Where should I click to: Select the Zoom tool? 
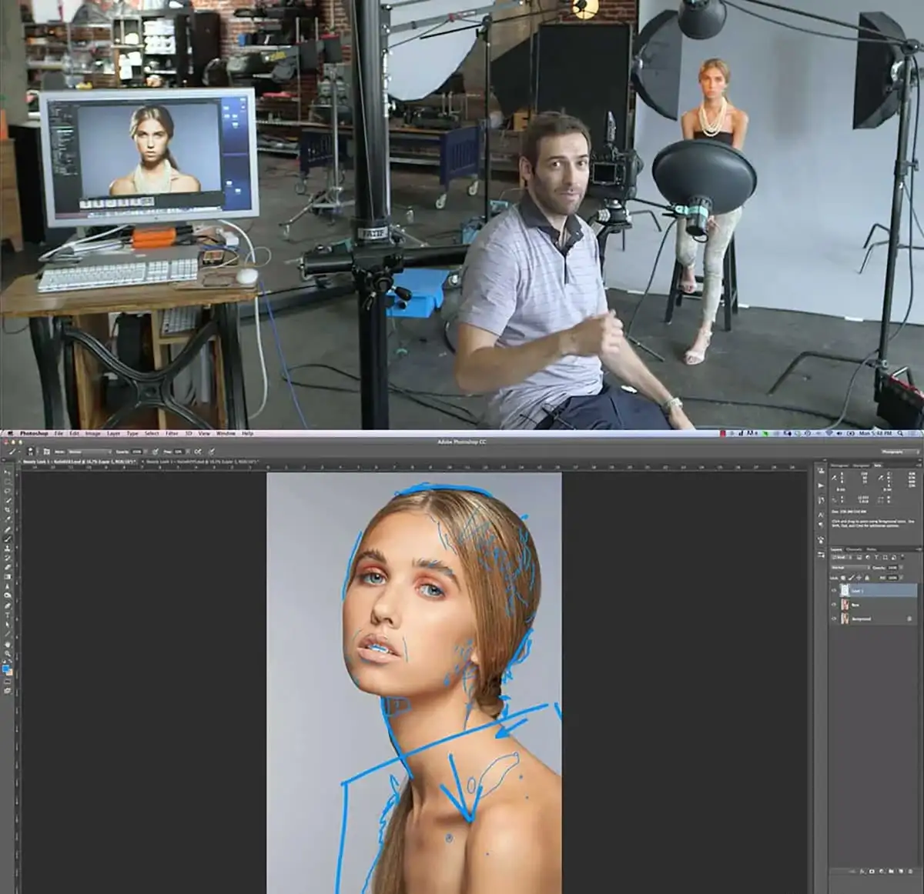pos(8,654)
